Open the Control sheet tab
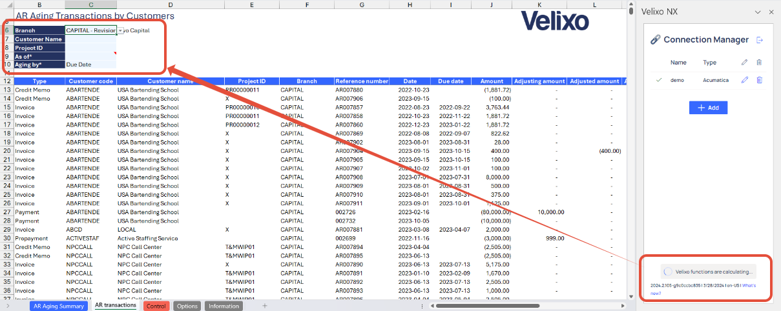The width and height of the screenshot is (781, 311). point(156,306)
